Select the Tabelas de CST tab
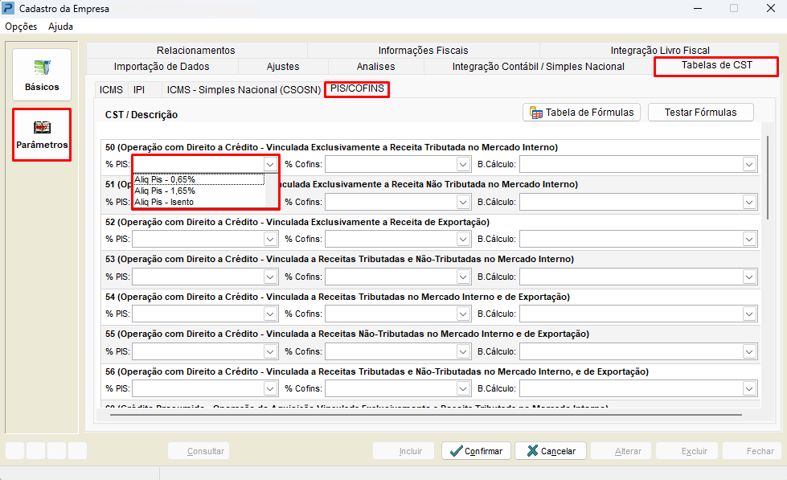The width and height of the screenshot is (787, 480). click(716, 65)
